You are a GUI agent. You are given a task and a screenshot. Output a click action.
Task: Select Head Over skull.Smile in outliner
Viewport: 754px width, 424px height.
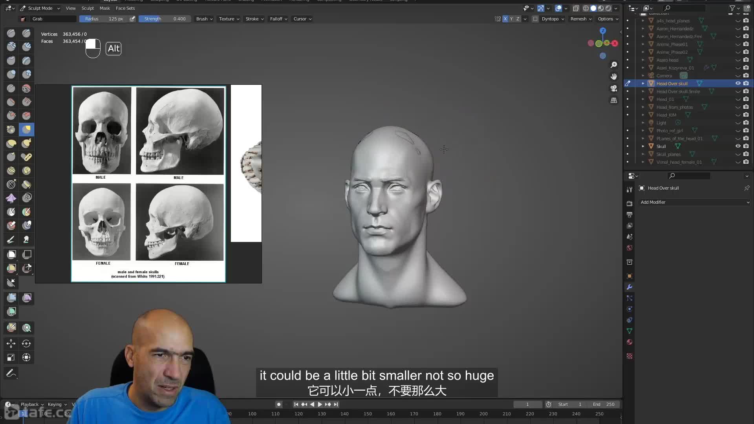coord(678,91)
